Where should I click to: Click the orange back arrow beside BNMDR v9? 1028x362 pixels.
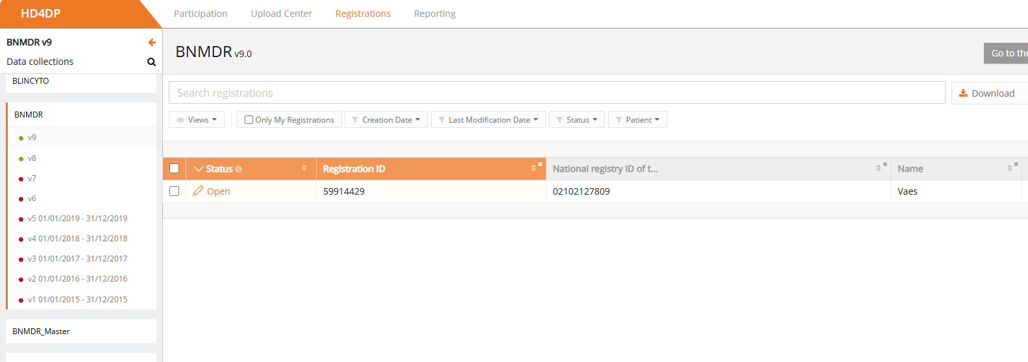[152, 42]
